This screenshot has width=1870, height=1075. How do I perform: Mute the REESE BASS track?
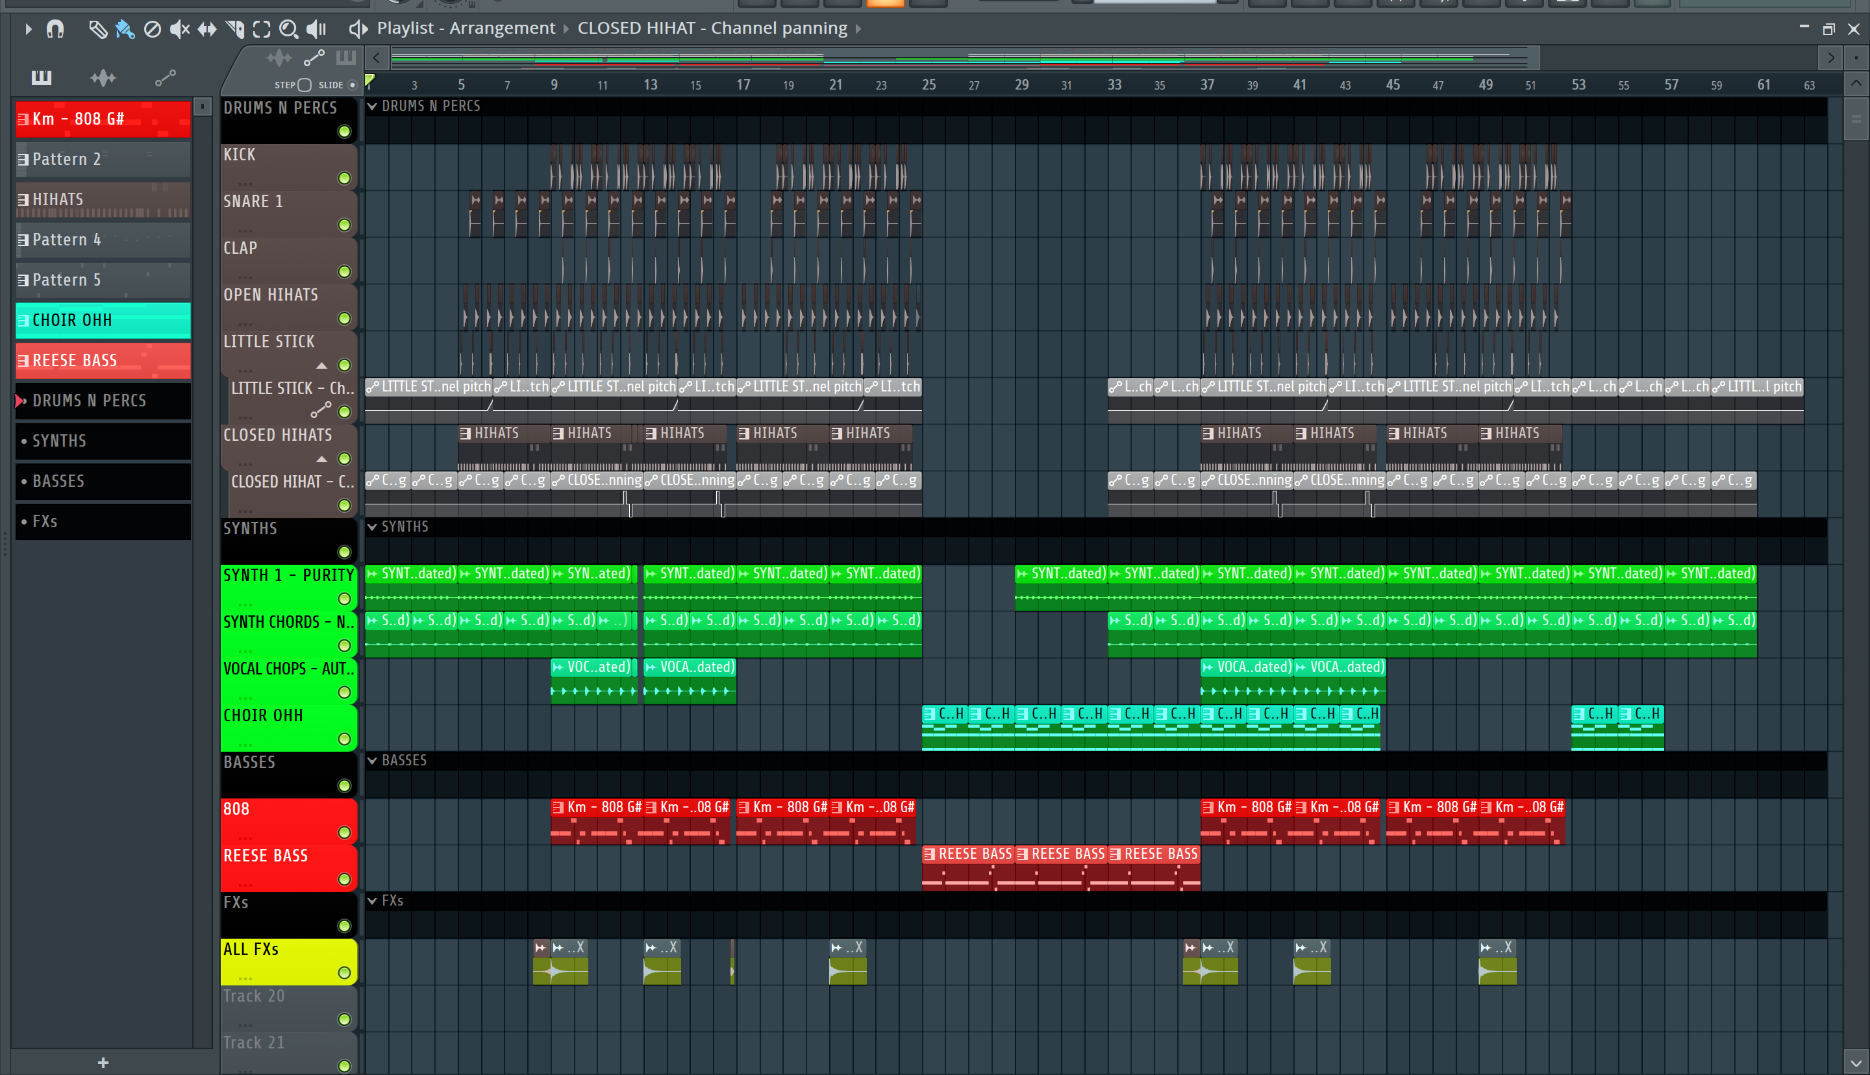(344, 880)
